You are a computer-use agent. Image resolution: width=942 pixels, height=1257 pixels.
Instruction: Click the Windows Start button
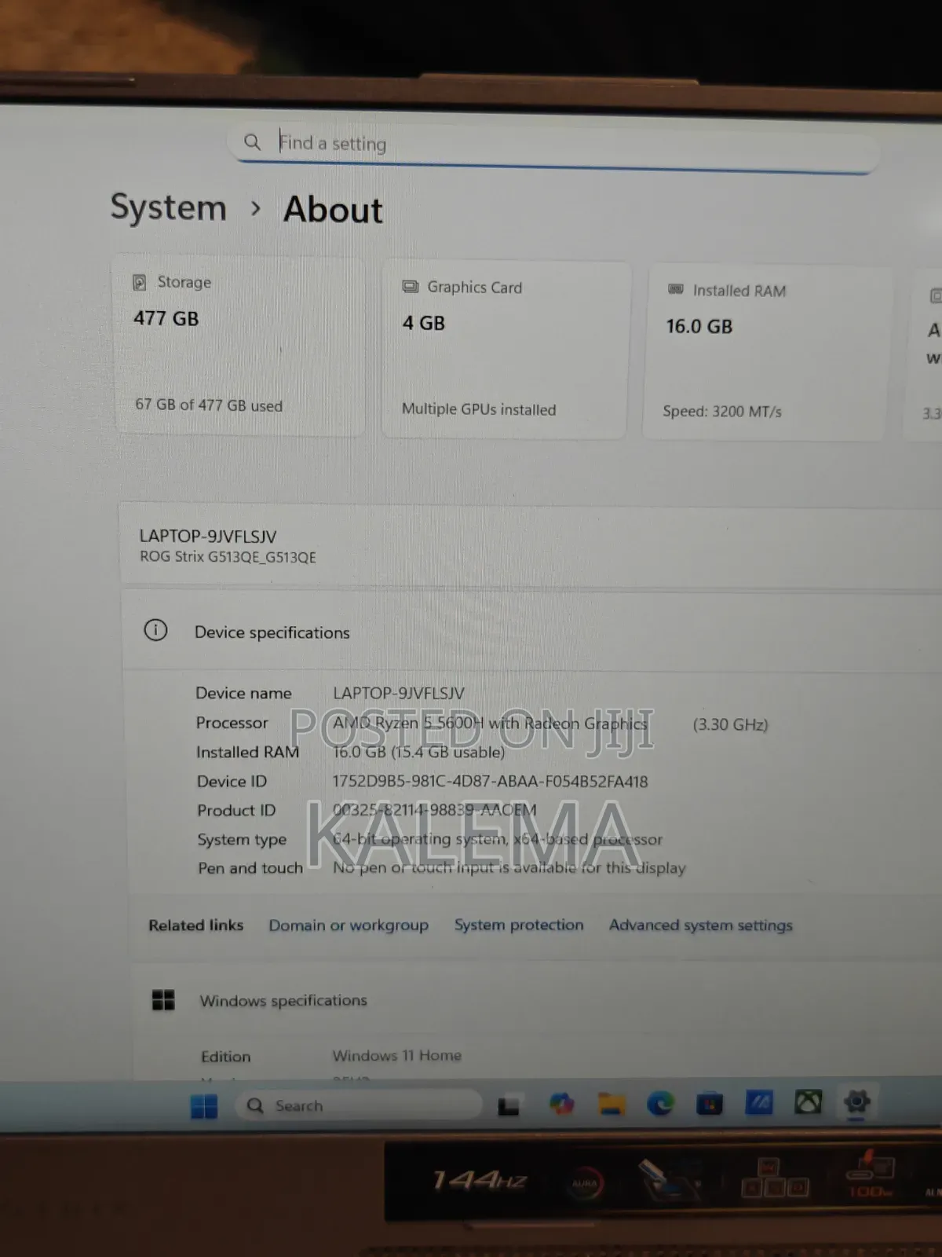click(x=204, y=1106)
